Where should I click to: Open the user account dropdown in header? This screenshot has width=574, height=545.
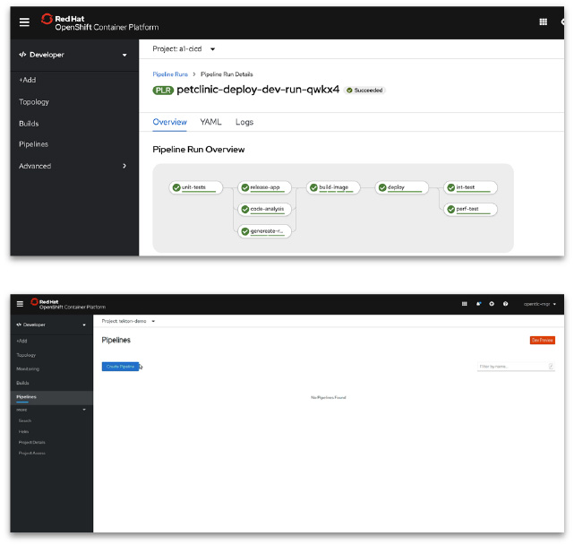[x=540, y=304]
